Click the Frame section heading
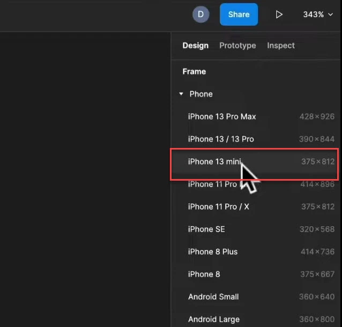 click(194, 71)
